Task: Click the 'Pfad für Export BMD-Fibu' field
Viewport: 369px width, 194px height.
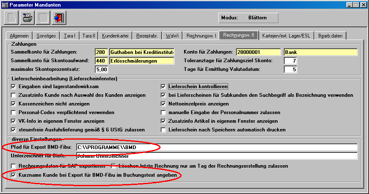Action: pos(217,147)
